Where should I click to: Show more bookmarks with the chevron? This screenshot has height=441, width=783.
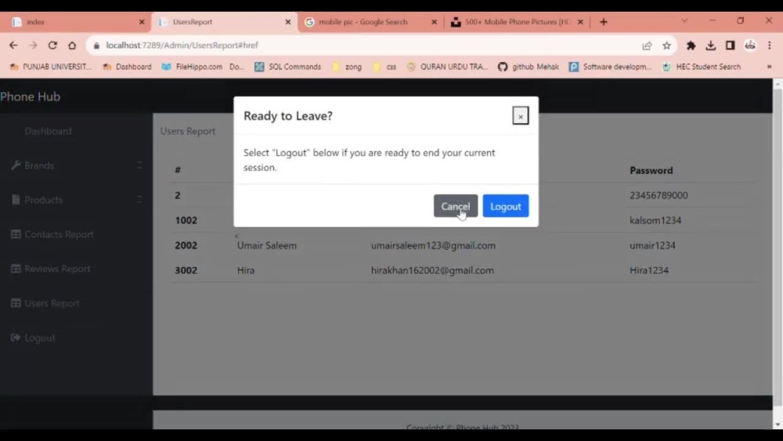tap(769, 67)
